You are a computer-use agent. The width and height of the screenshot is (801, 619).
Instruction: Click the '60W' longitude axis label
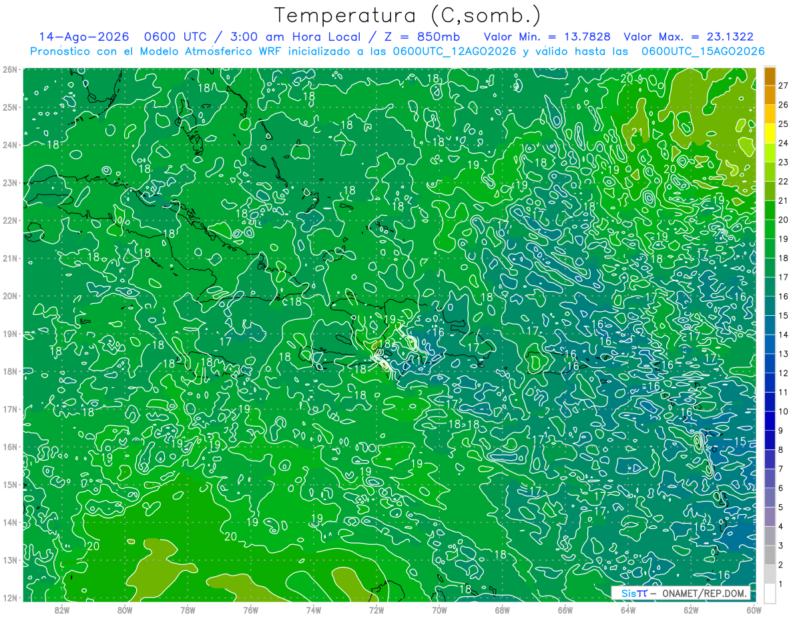pyautogui.click(x=754, y=609)
